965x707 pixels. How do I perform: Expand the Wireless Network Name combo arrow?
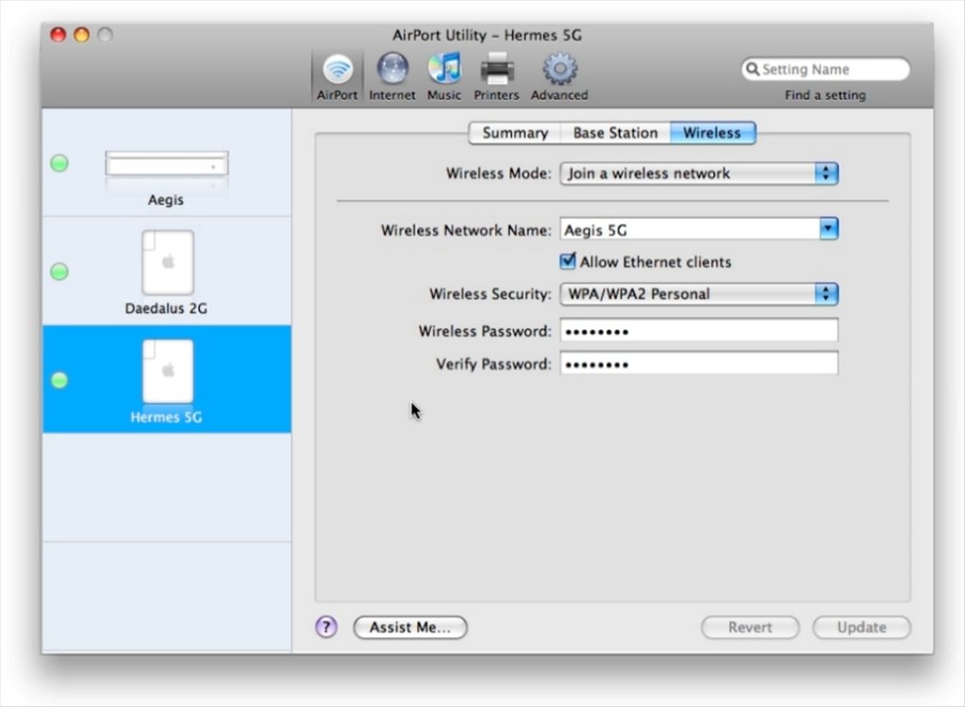(x=828, y=229)
